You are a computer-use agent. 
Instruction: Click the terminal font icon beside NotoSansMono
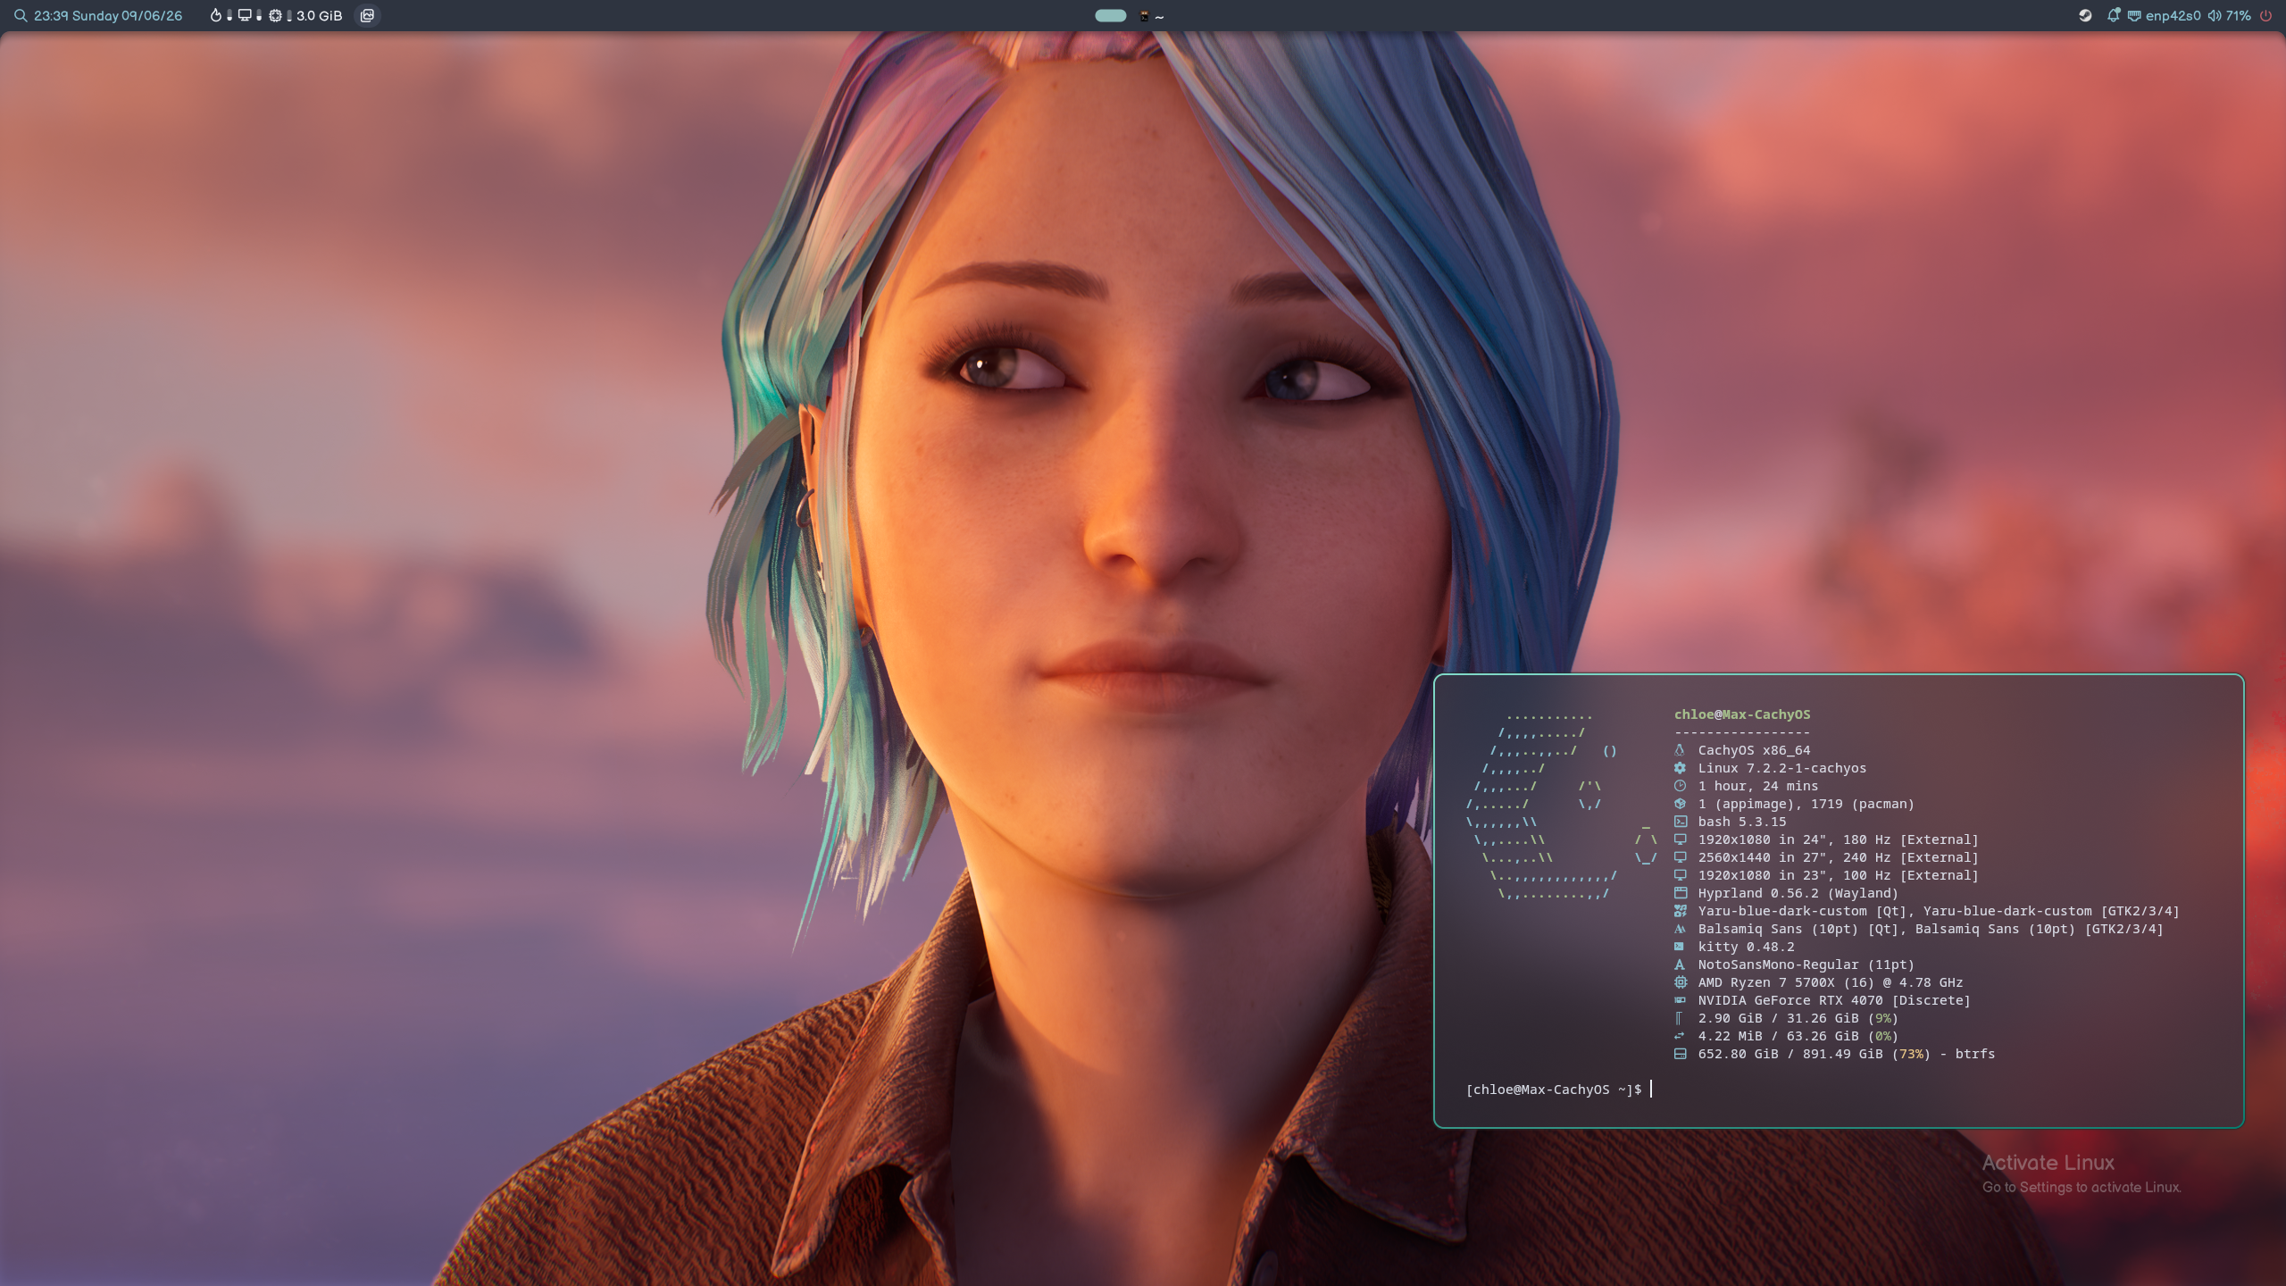tap(1679, 964)
